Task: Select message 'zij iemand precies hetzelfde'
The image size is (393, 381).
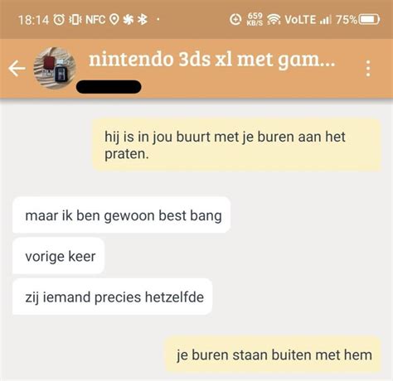Action: [x=113, y=297]
